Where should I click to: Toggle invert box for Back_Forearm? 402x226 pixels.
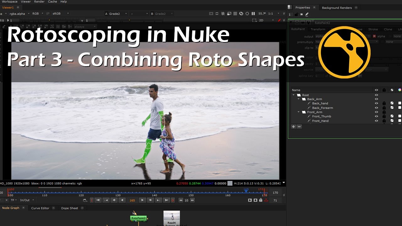[x=392, y=108]
